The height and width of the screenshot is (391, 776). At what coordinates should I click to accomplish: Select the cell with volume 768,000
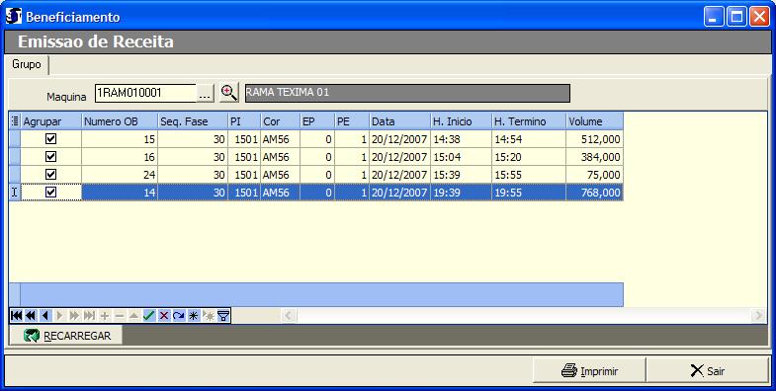[x=594, y=193]
